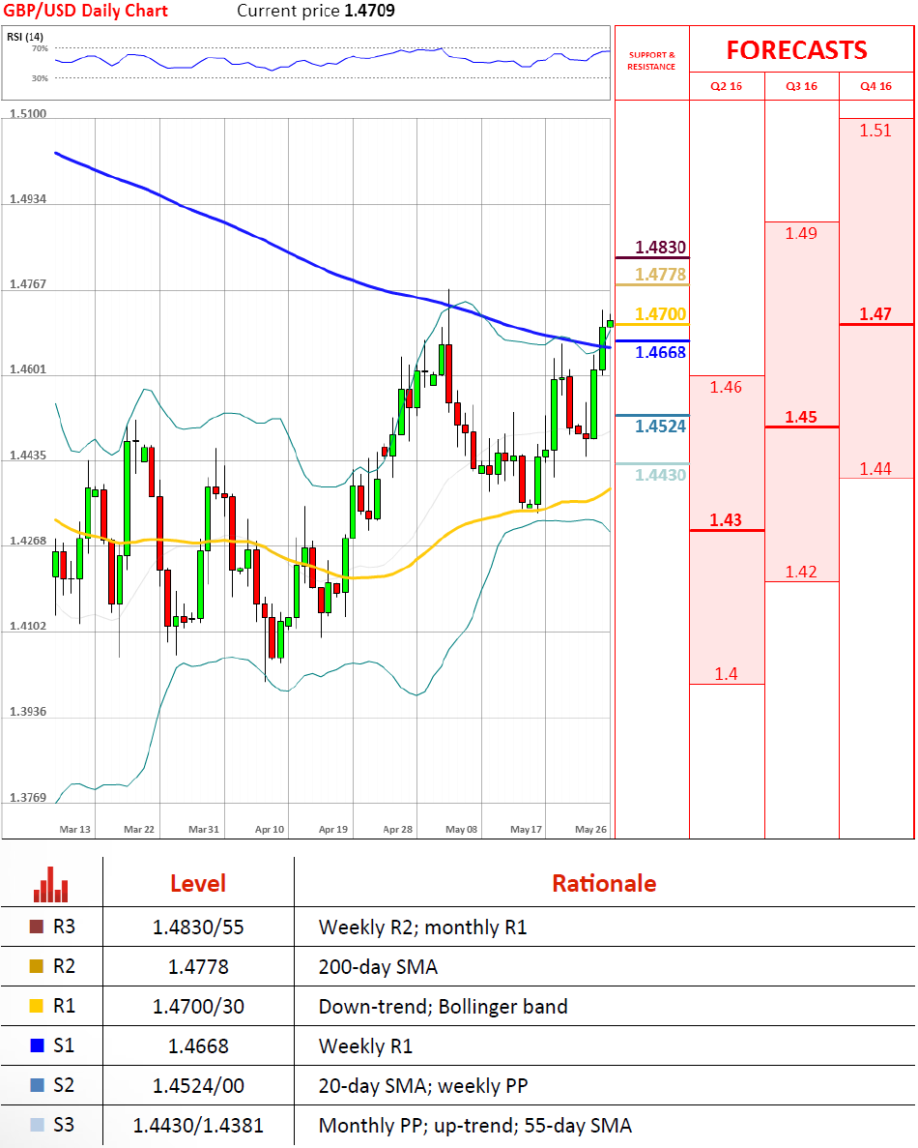Viewport: 918px width, 1148px height.
Task: Click the R3 dark red color swatch
Action: pyautogui.click(x=37, y=927)
